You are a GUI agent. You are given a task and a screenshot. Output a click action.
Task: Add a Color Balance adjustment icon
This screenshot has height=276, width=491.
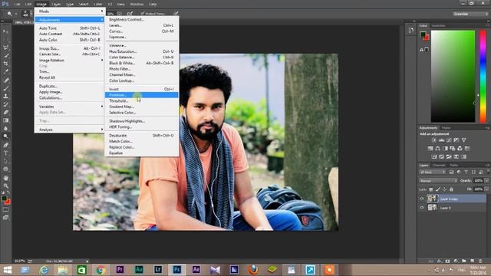coord(438,148)
